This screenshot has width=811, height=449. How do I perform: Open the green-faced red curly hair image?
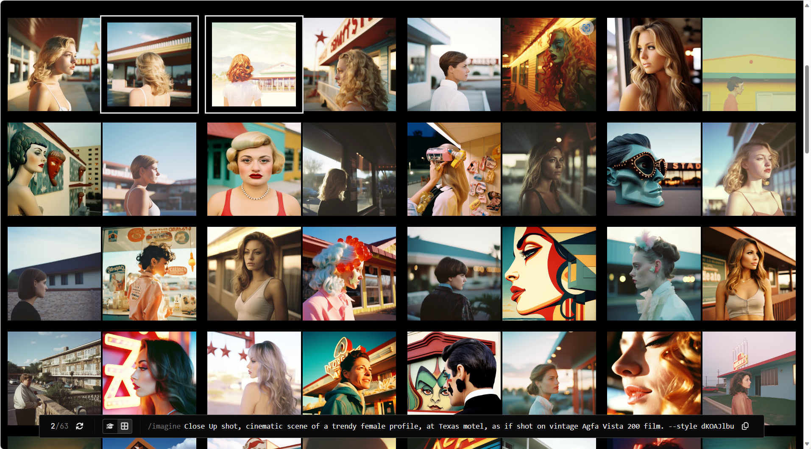(549, 64)
